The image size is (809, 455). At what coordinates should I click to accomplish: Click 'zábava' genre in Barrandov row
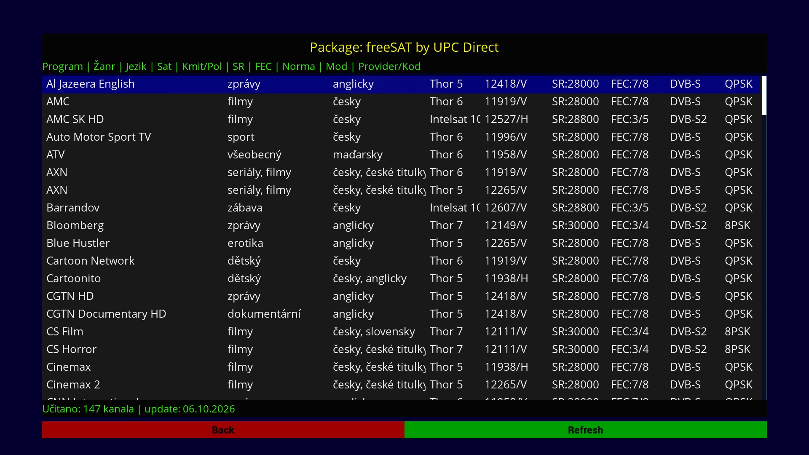click(245, 208)
